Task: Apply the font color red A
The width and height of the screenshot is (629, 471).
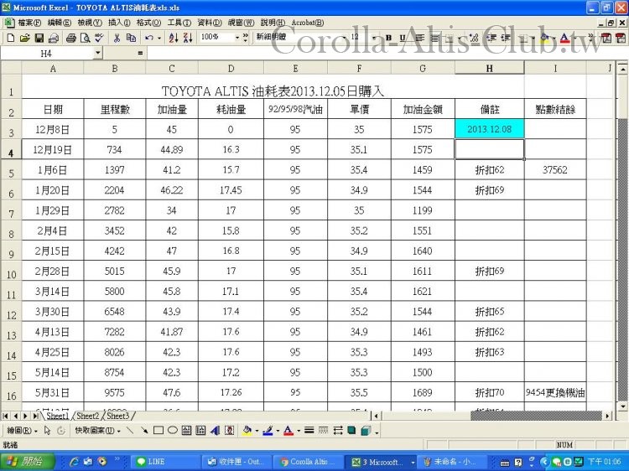Action: pos(564,38)
